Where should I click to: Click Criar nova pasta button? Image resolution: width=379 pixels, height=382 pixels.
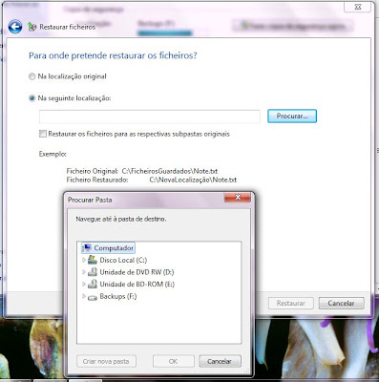[106, 361]
